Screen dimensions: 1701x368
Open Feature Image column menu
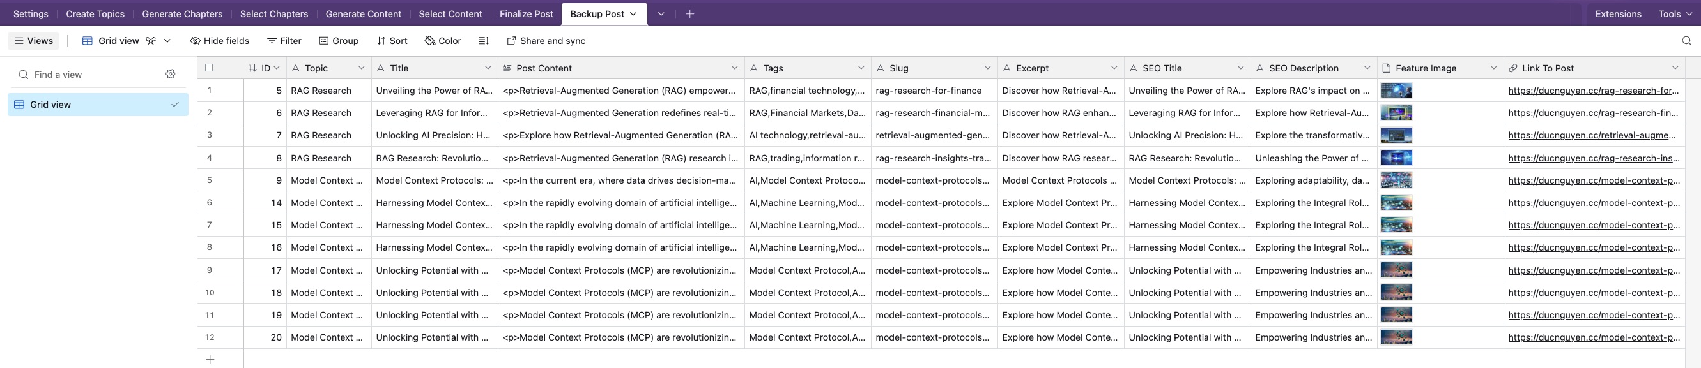1493,68
